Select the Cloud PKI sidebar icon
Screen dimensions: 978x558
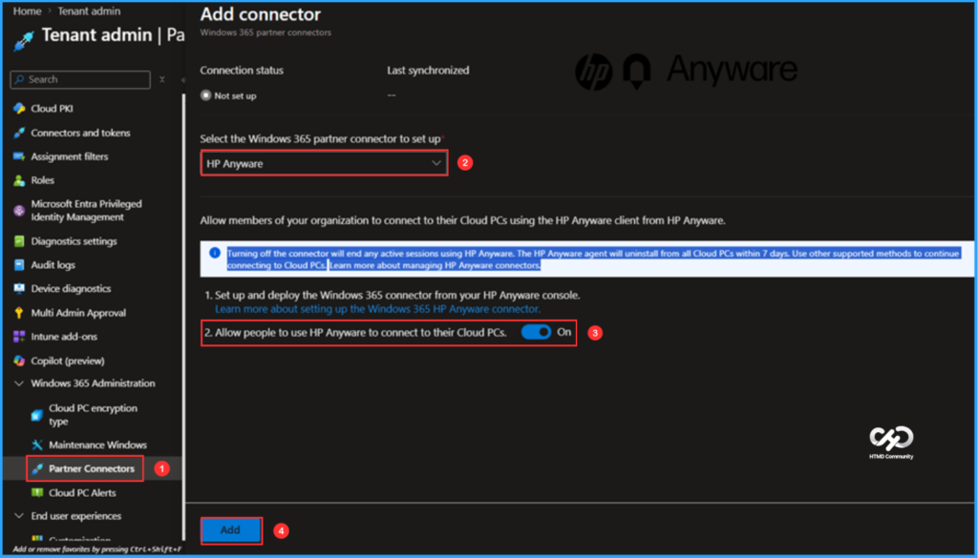pyautogui.click(x=19, y=108)
